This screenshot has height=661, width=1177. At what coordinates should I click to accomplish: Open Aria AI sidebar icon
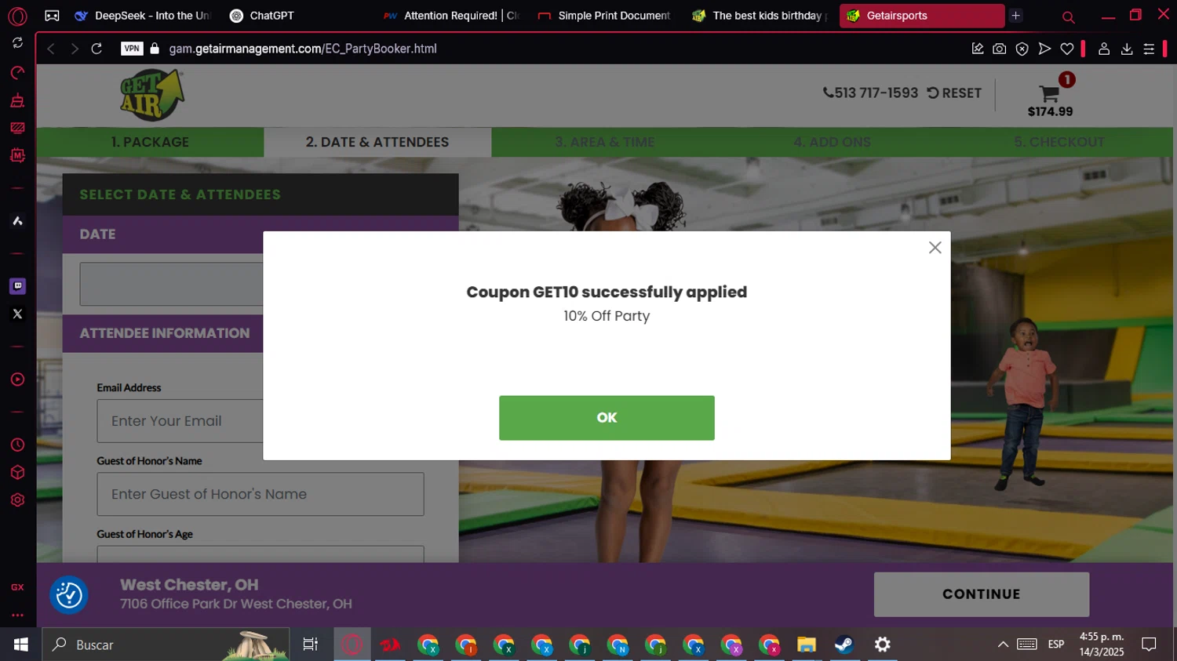pyautogui.click(x=17, y=221)
